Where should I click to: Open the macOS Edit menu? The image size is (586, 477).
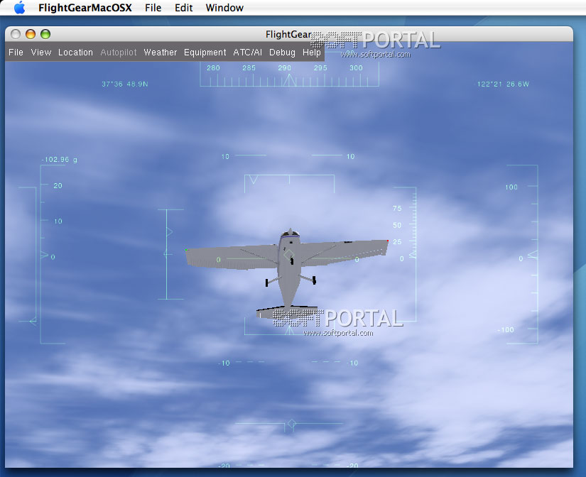tap(183, 8)
